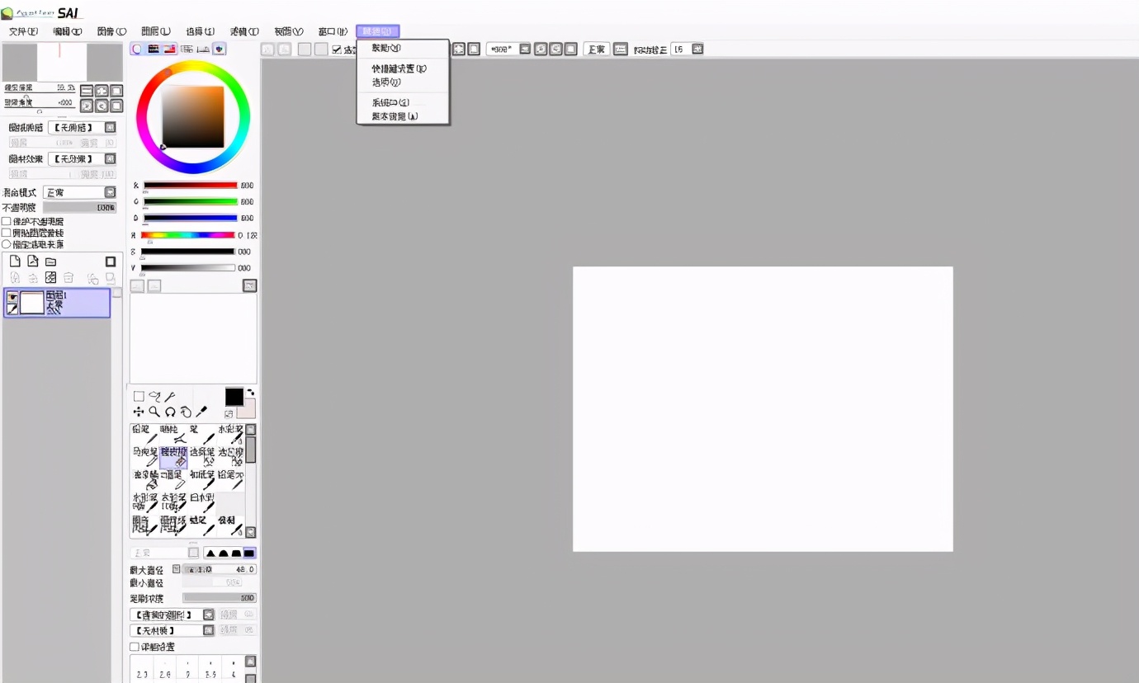Show the color wheel panel via its toolbar icon
The image size is (1139, 683).
(137, 49)
